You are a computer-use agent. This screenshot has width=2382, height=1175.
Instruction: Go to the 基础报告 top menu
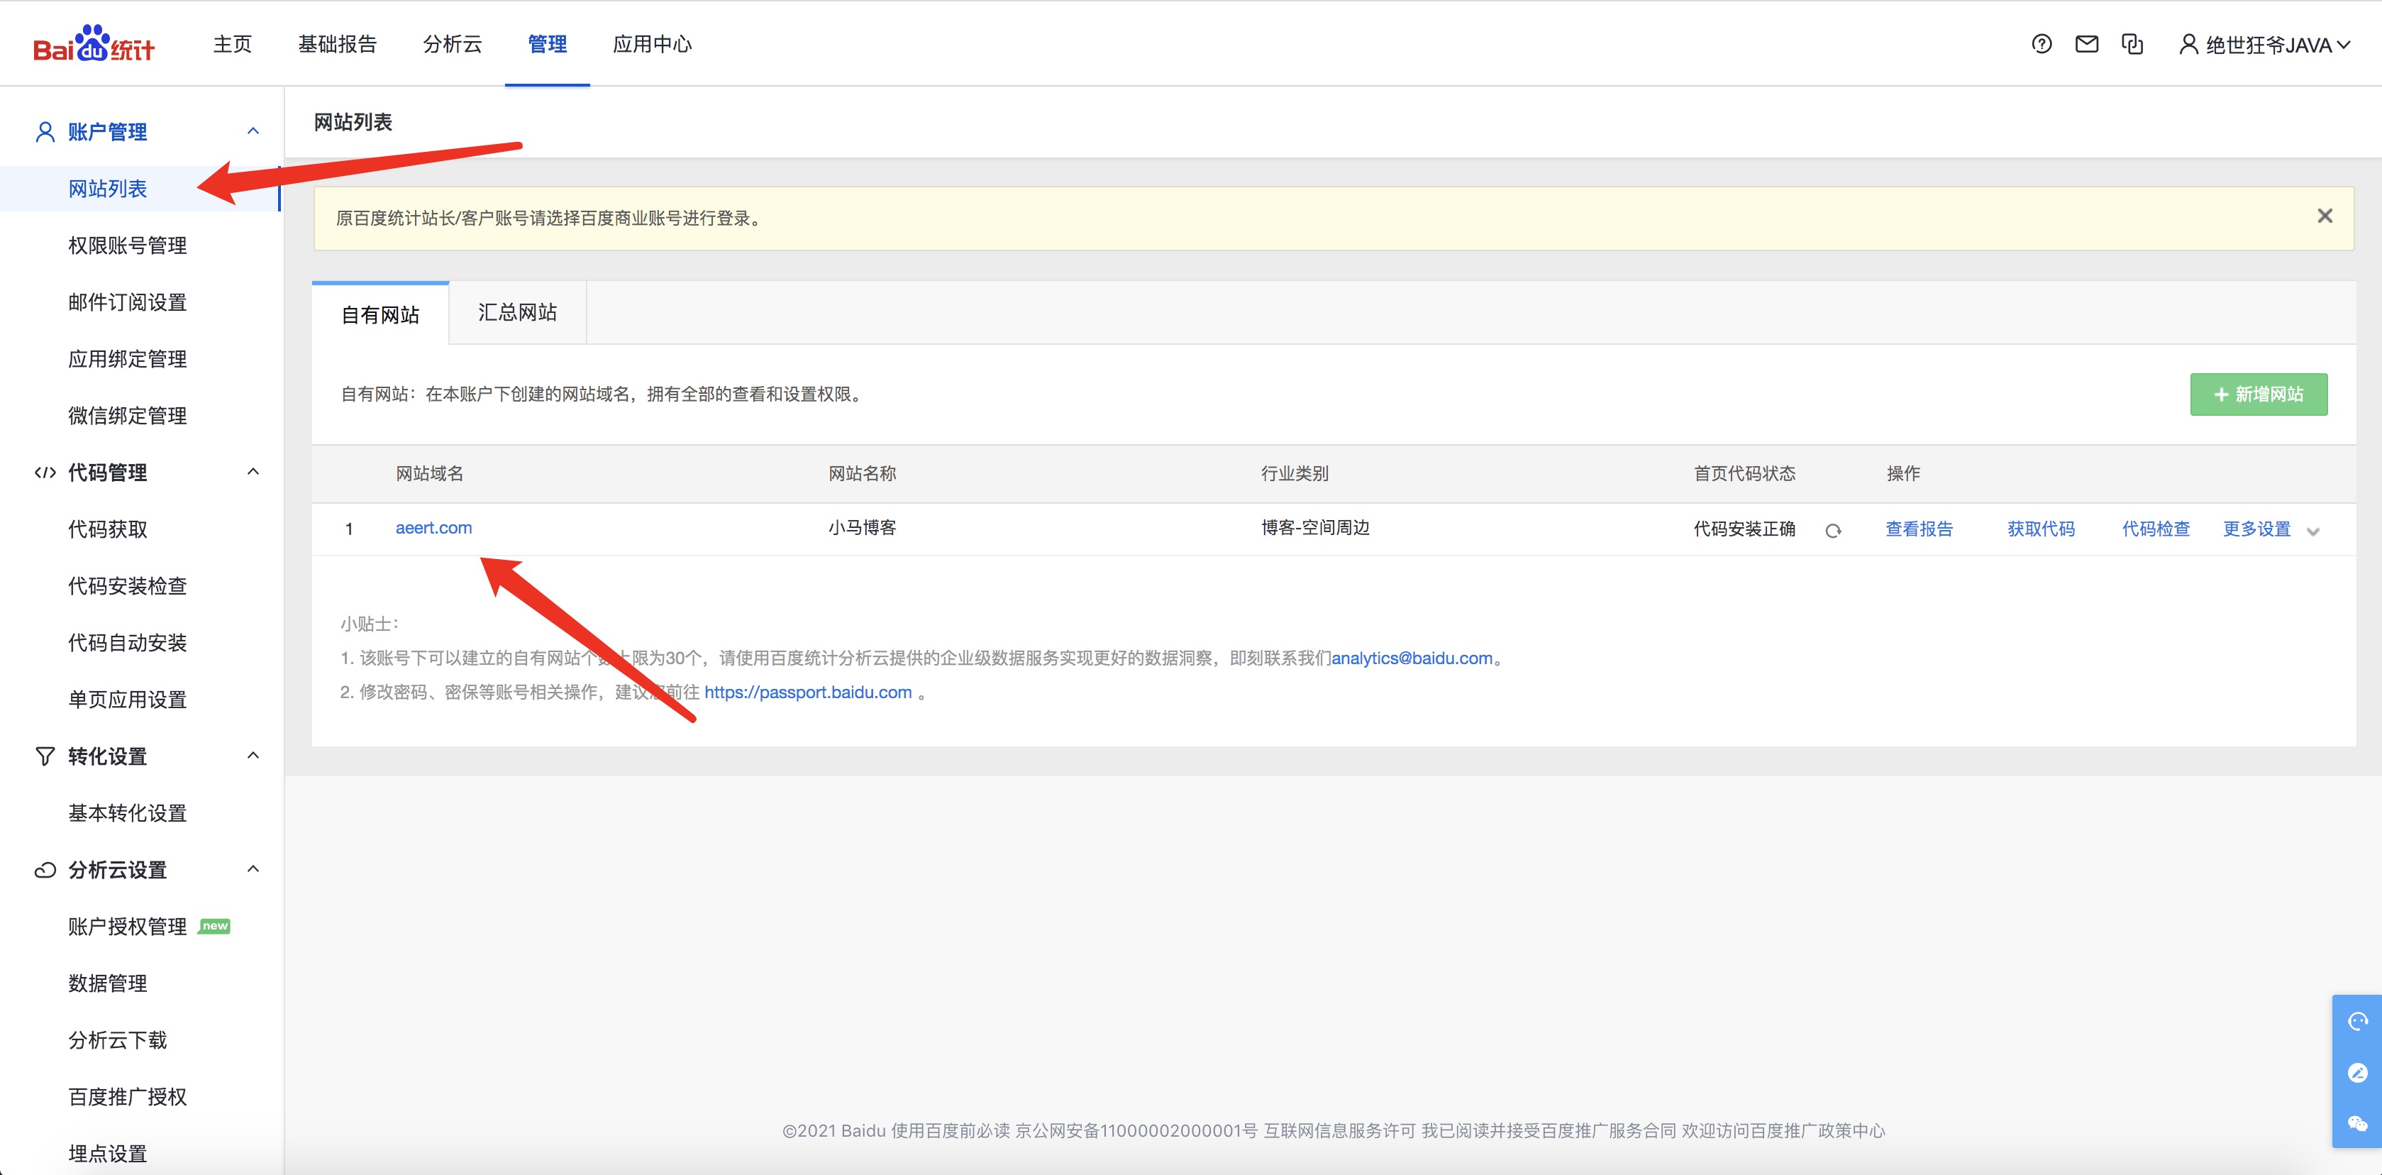(336, 45)
